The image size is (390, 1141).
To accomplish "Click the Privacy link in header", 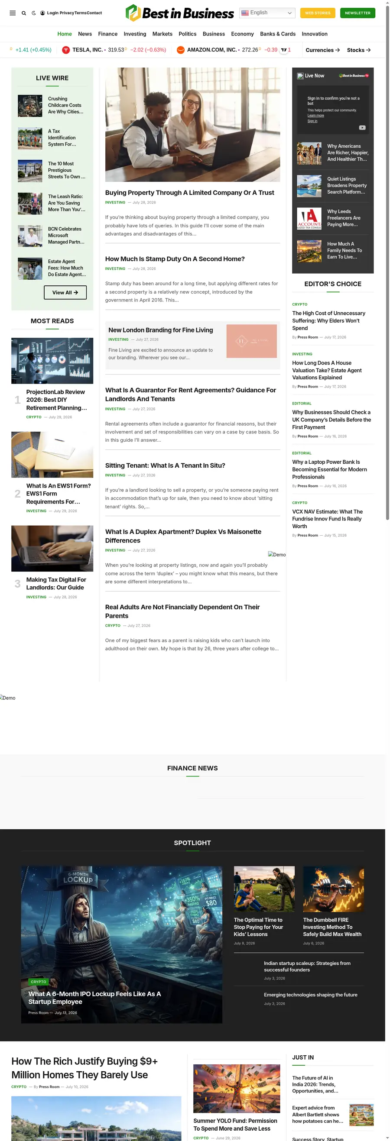I will (x=67, y=13).
